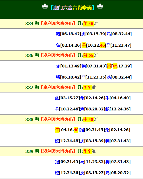This screenshot has height=179, width=143.
Task: Select the 334 期 heading row
Action: 72,24
